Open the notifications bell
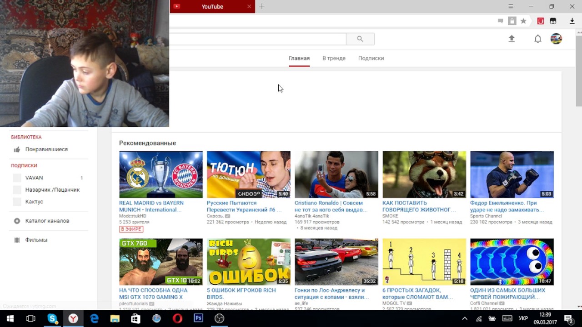 (x=537, y=39)
